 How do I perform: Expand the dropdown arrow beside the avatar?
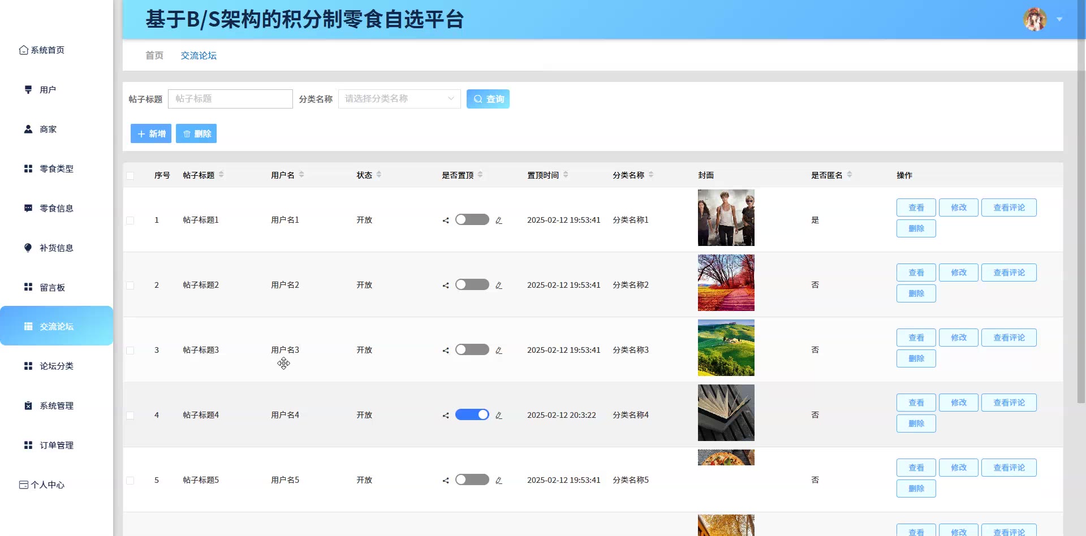tap(1059, 20)
